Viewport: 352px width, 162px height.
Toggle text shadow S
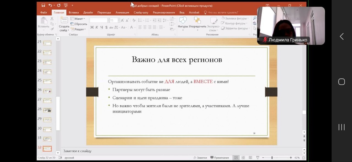(106, 27)
